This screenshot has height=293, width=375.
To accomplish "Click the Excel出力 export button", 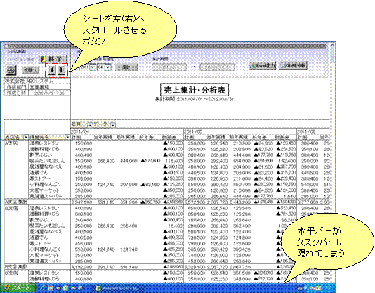I will point(262,66).
